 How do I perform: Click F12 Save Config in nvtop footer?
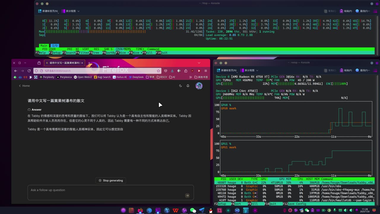coord(294,204)
